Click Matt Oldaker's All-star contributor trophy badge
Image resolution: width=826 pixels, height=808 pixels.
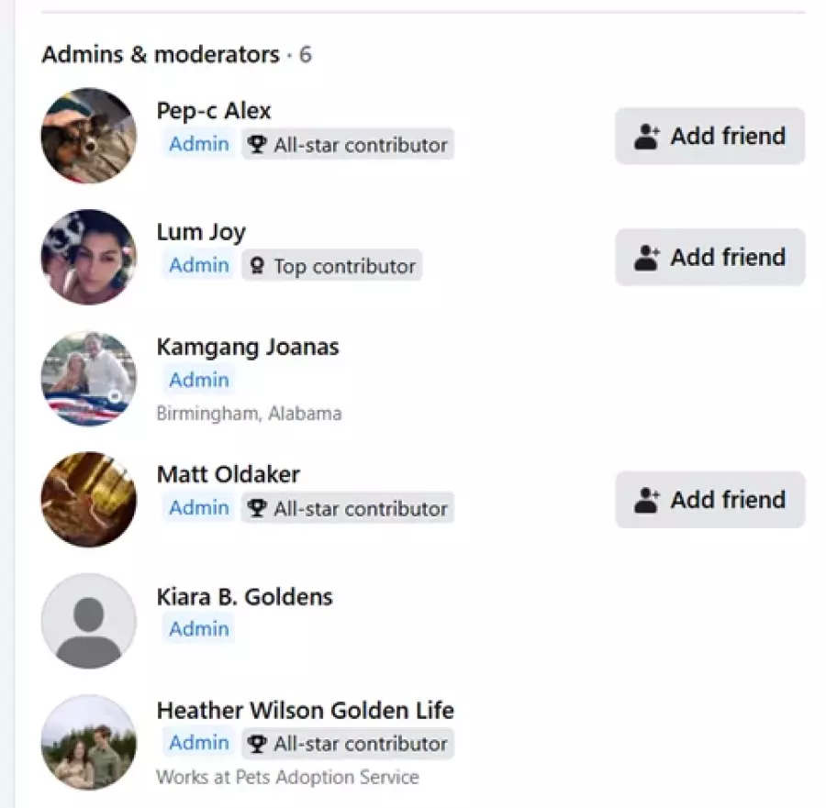click(348, 508)
